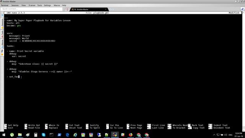Click the 'message1: Privet' line

click(x=20, y=36)
